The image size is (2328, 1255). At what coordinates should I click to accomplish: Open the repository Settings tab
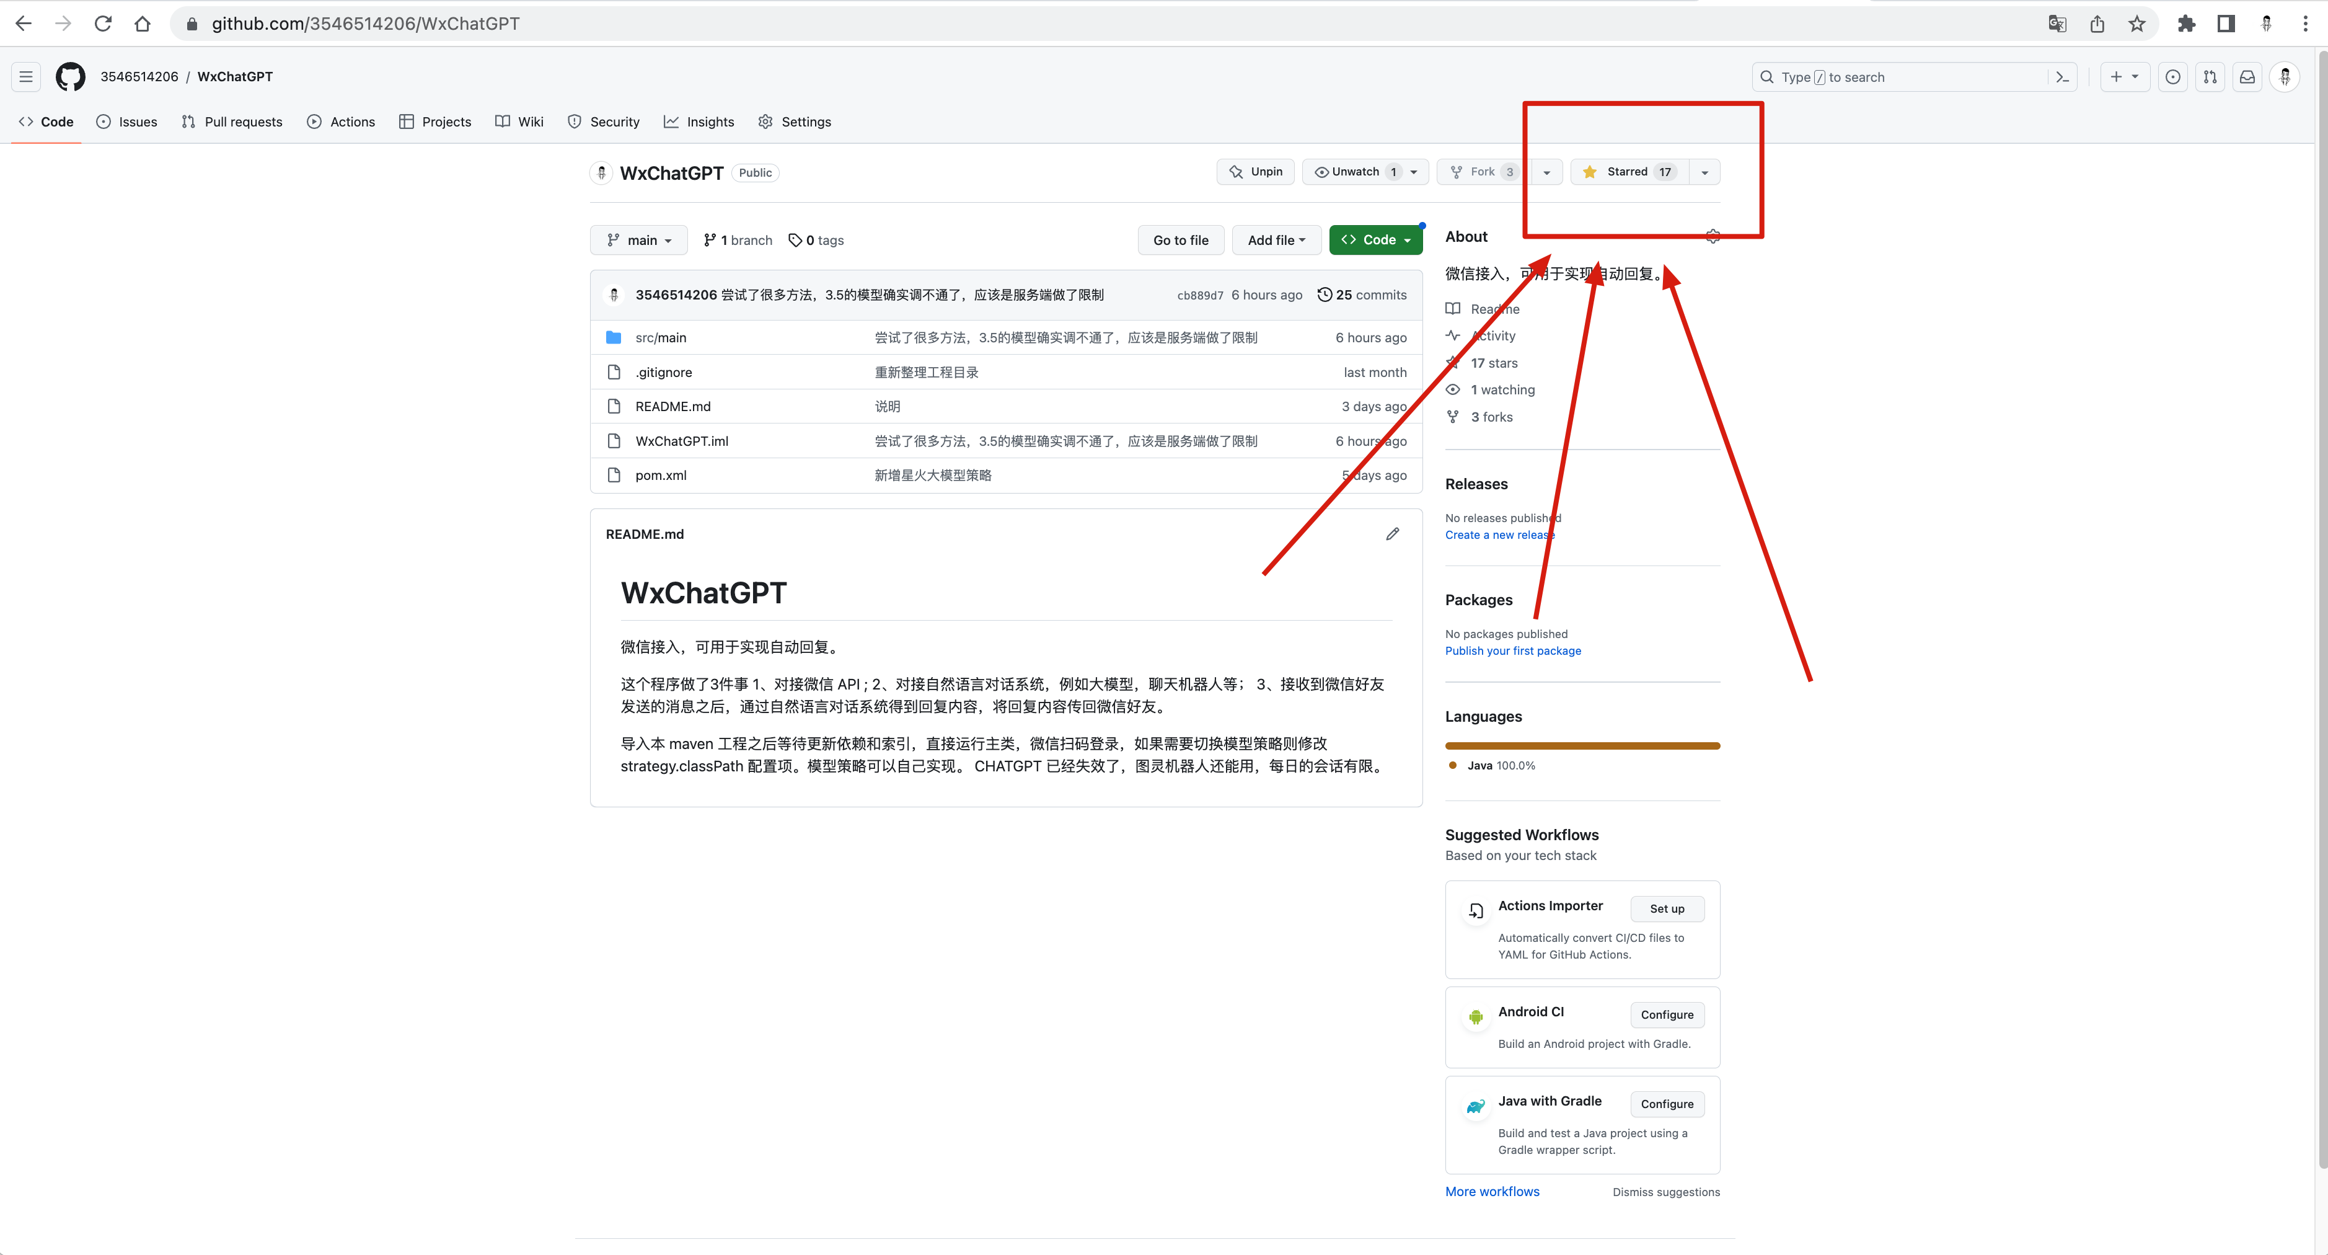[795, 122]
